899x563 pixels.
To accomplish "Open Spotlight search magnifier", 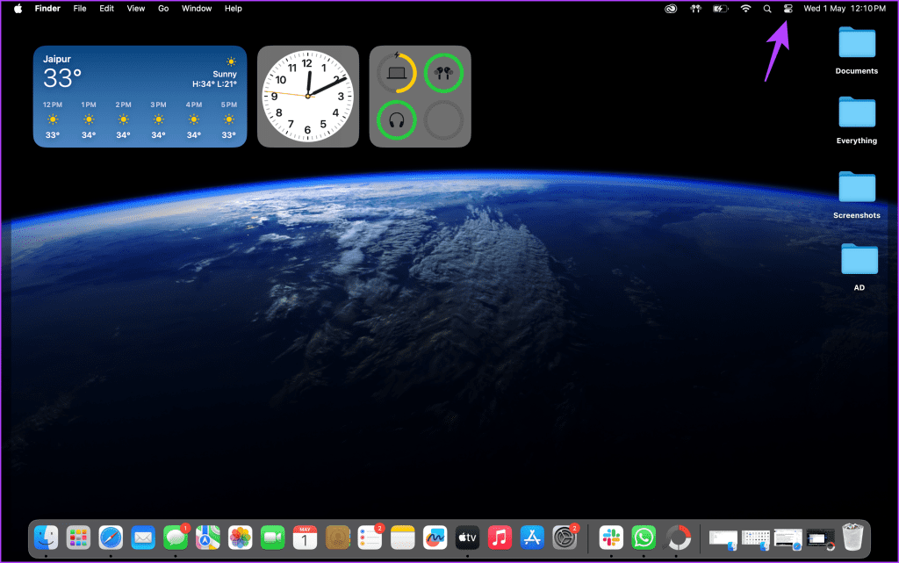I will [767, 9].
